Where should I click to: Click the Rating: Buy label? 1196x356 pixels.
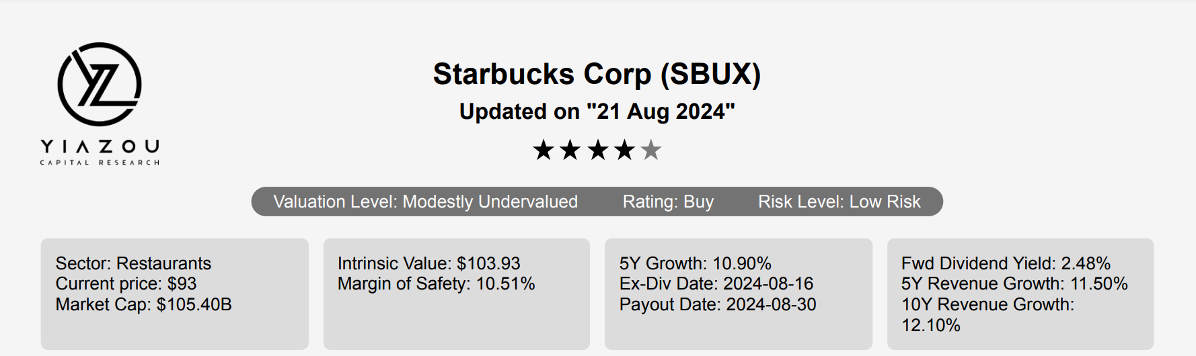(x=668, y=202)
